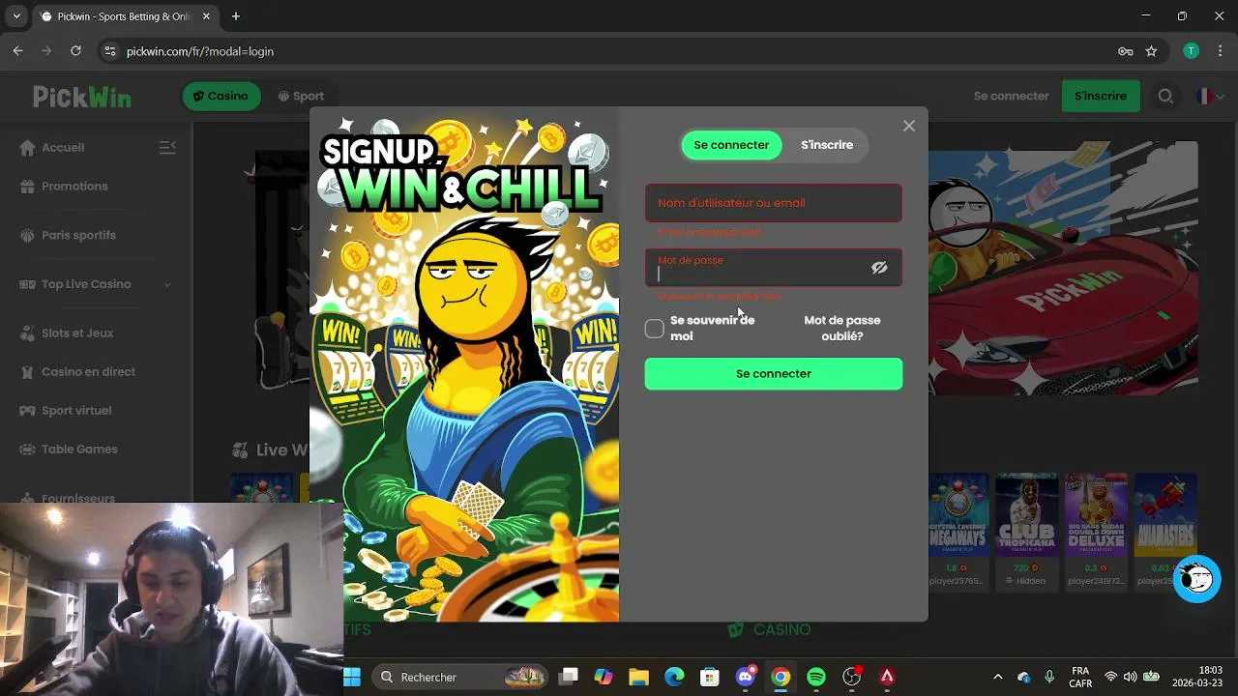Open the password manager key icon
This screenshot has width=1238, height=696.
1126,51
